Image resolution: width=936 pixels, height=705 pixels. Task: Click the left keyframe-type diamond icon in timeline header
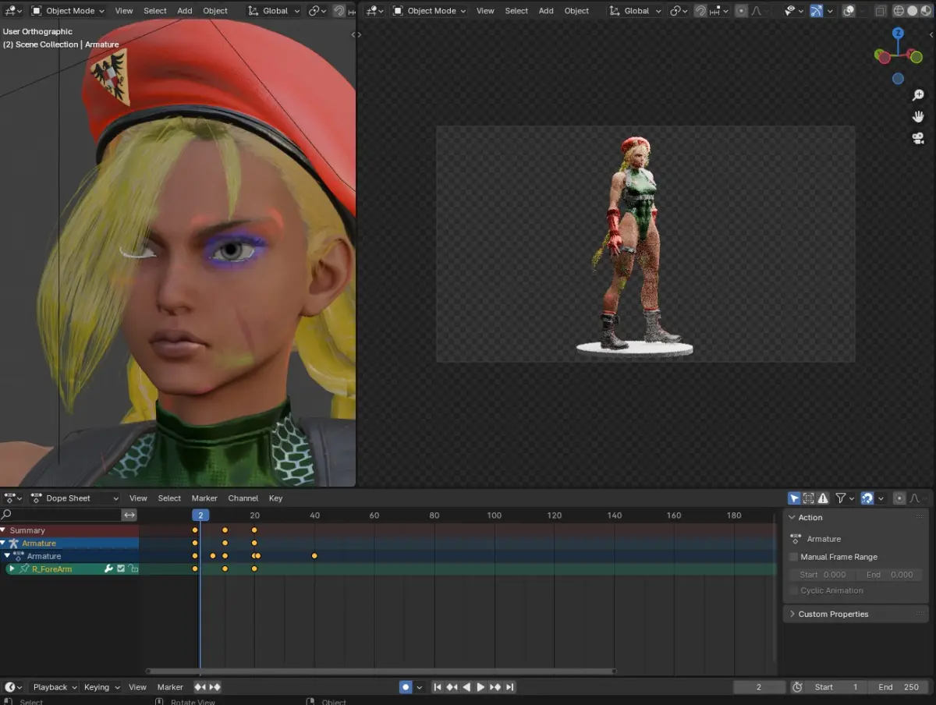point(200,687)
